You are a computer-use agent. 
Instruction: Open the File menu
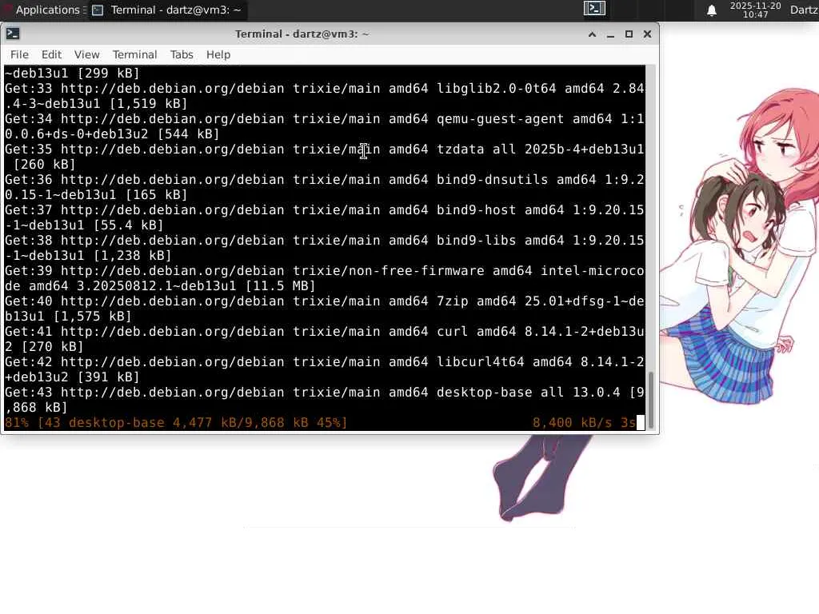(19, 54)
